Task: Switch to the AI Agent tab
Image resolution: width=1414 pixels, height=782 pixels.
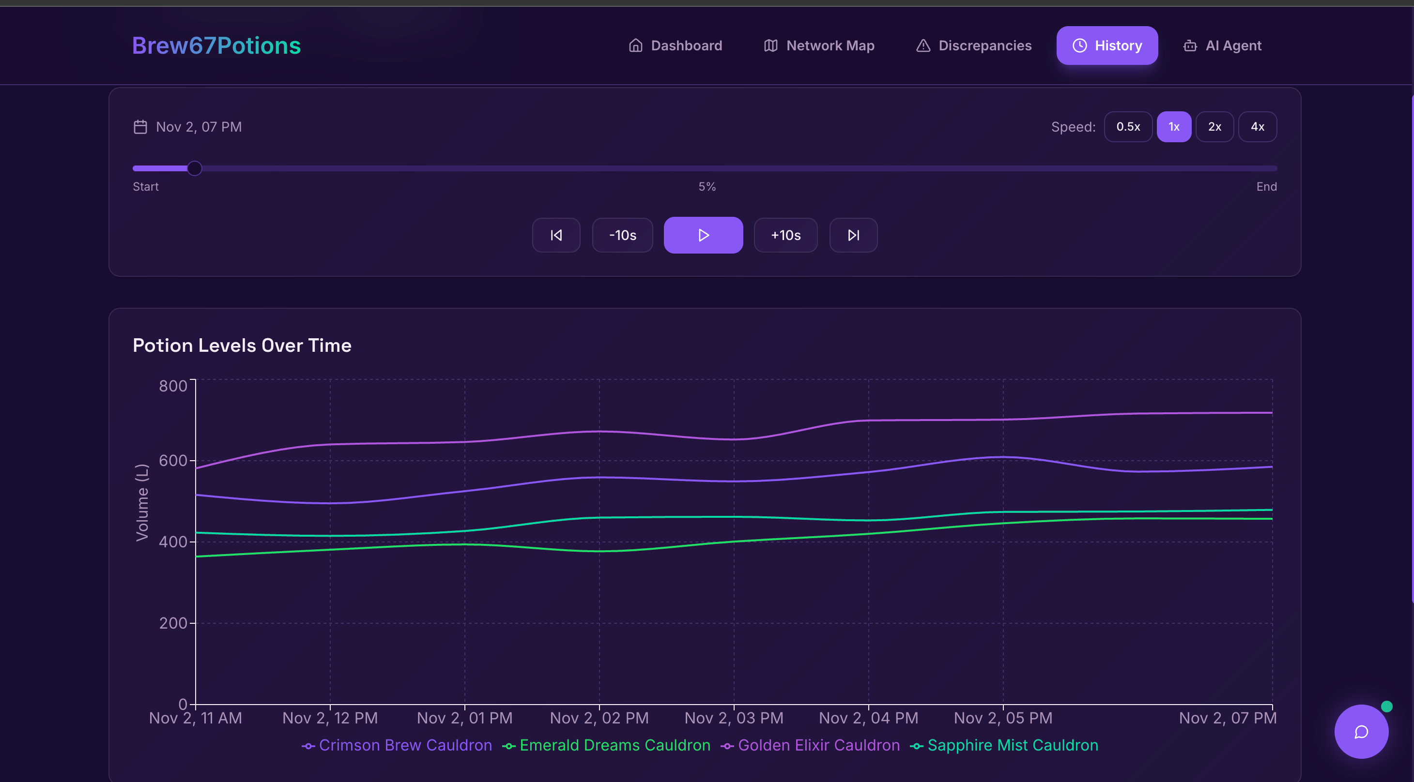Action: tap(1222, 45)
